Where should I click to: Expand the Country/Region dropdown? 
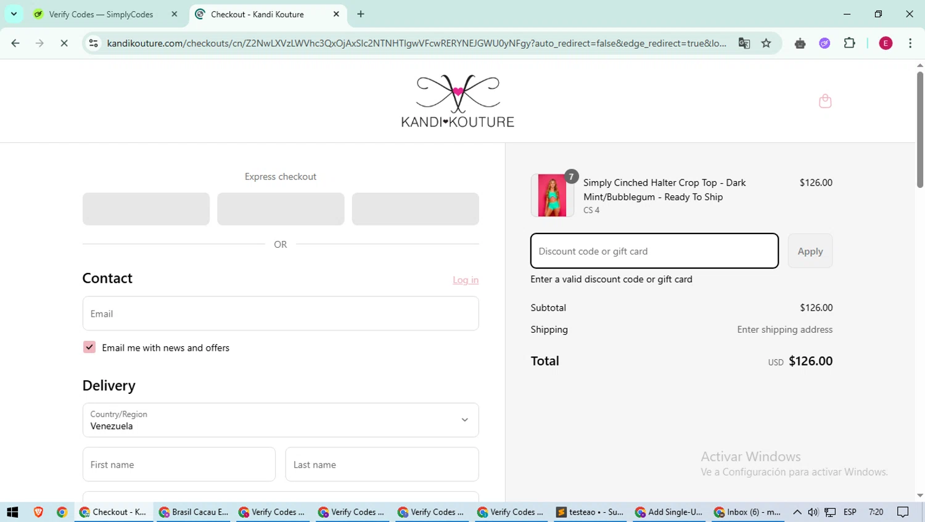[281, 420]
